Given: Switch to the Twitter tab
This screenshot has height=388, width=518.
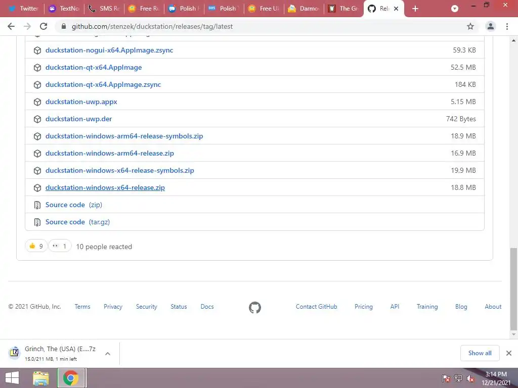Looking at the screenshot, I should tap(23, 9).
